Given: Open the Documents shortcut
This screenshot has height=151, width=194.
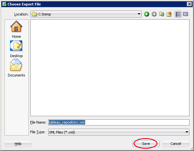Looking at the screenshot, I should click(x=16, y=68).
